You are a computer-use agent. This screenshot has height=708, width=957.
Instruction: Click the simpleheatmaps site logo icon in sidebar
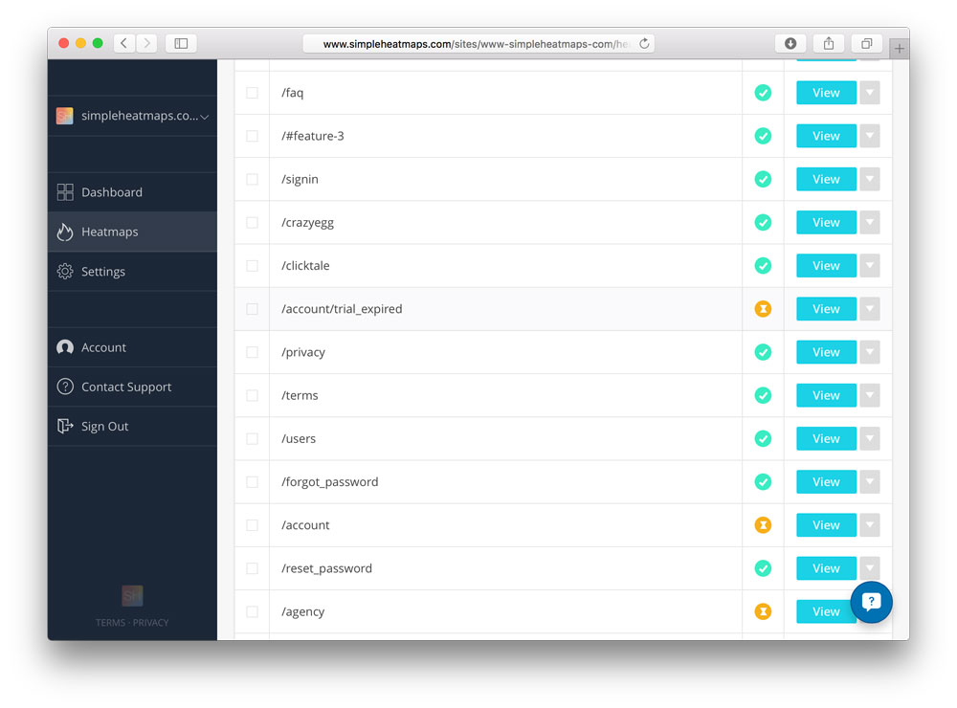64,116
